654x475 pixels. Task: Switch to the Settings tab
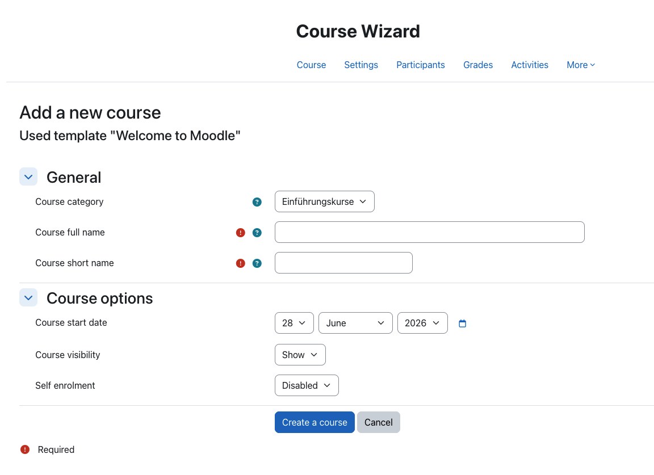click(x=361, y=65)
